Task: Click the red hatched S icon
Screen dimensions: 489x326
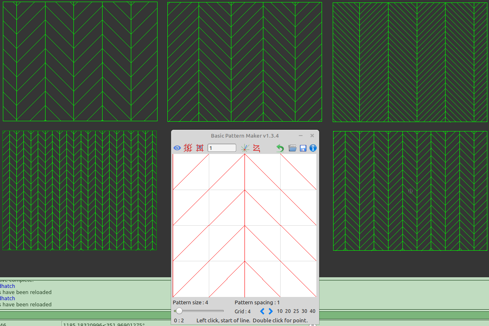Action: pyautogui.click(x=188, y=148)
